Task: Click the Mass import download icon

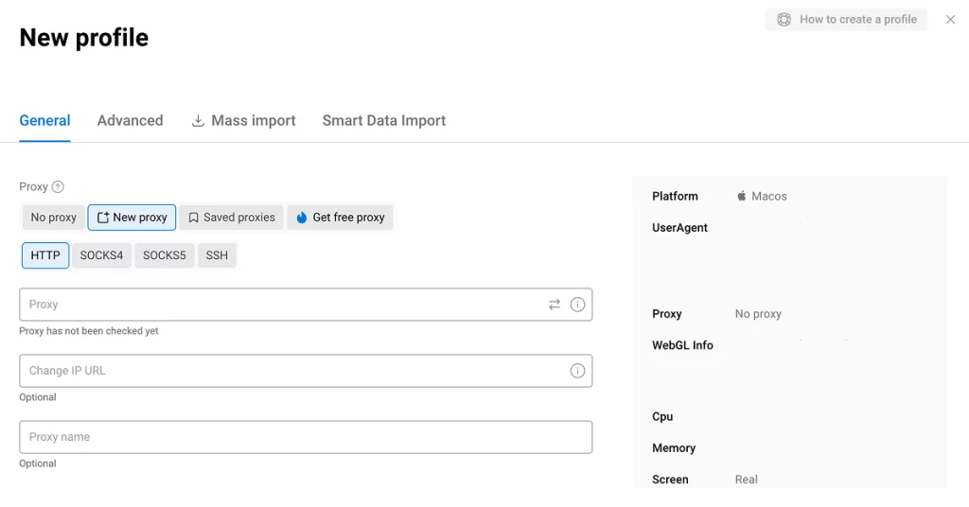Action: click(x=198, y=121)
